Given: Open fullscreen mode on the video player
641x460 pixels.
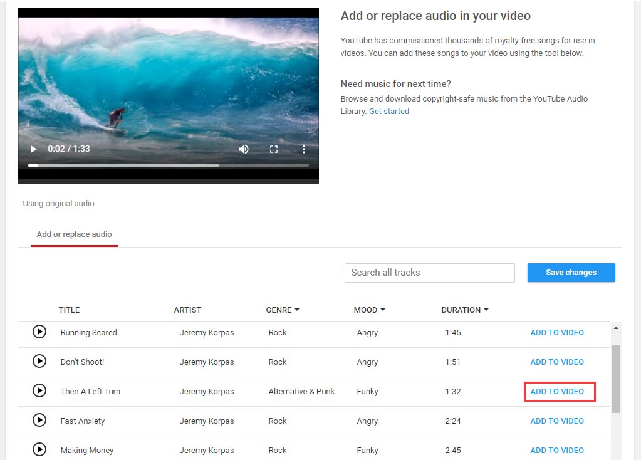Looking at the screenshot, I should [x=274, y=149].
